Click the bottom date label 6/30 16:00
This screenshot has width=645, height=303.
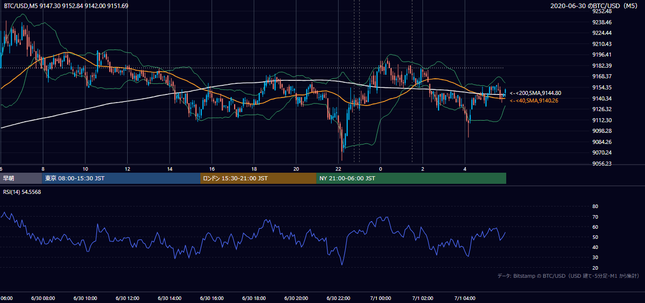[211, 298]
